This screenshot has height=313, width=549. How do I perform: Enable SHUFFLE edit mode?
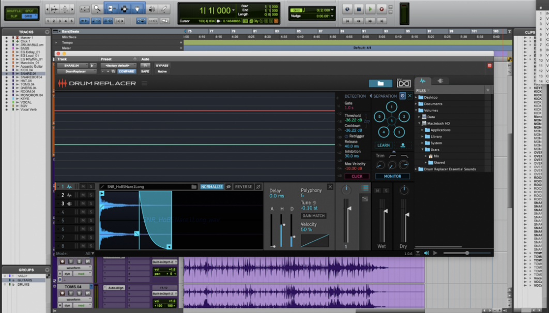[x=13, y=11]
